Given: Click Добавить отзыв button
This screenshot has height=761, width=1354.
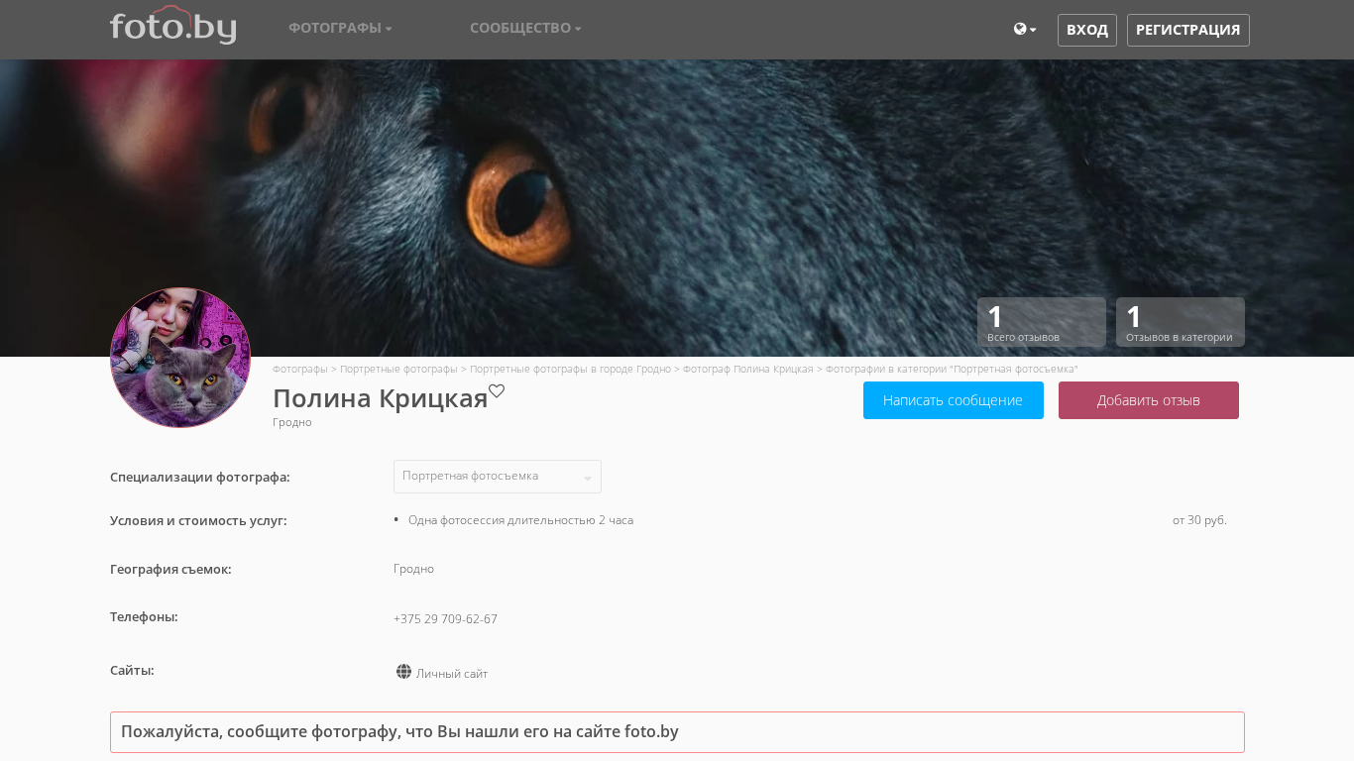Looking at the screenshot, I should coord(1149,400).
